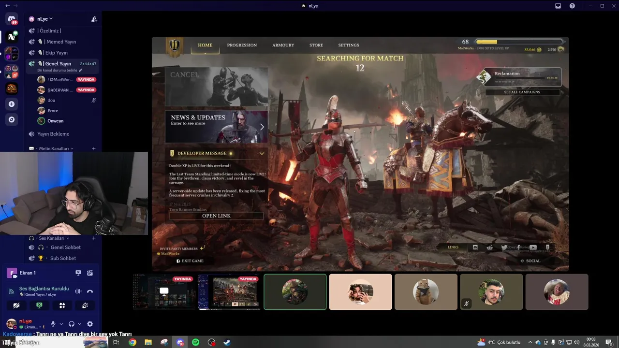
Task: Open Spotify from the Windows taskbar
Action: (x=196, y=342)
